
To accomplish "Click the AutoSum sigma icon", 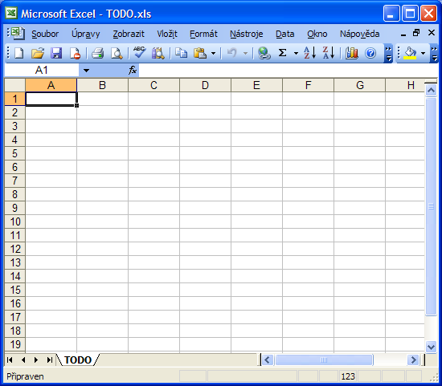I will (x=282, y=53).
